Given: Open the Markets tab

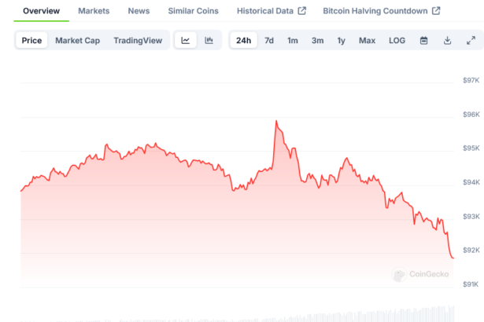Looking at the screenshot, I should (94, 11).
